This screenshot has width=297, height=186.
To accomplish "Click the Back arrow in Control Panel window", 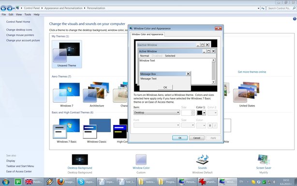I will pyautogui.click(x=3, y=8).
